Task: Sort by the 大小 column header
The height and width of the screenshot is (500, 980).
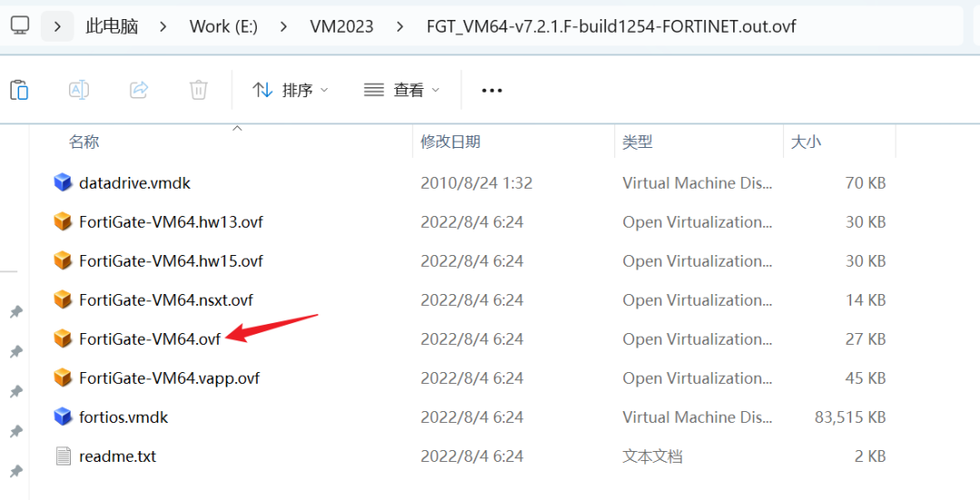Action: (807, 142)
